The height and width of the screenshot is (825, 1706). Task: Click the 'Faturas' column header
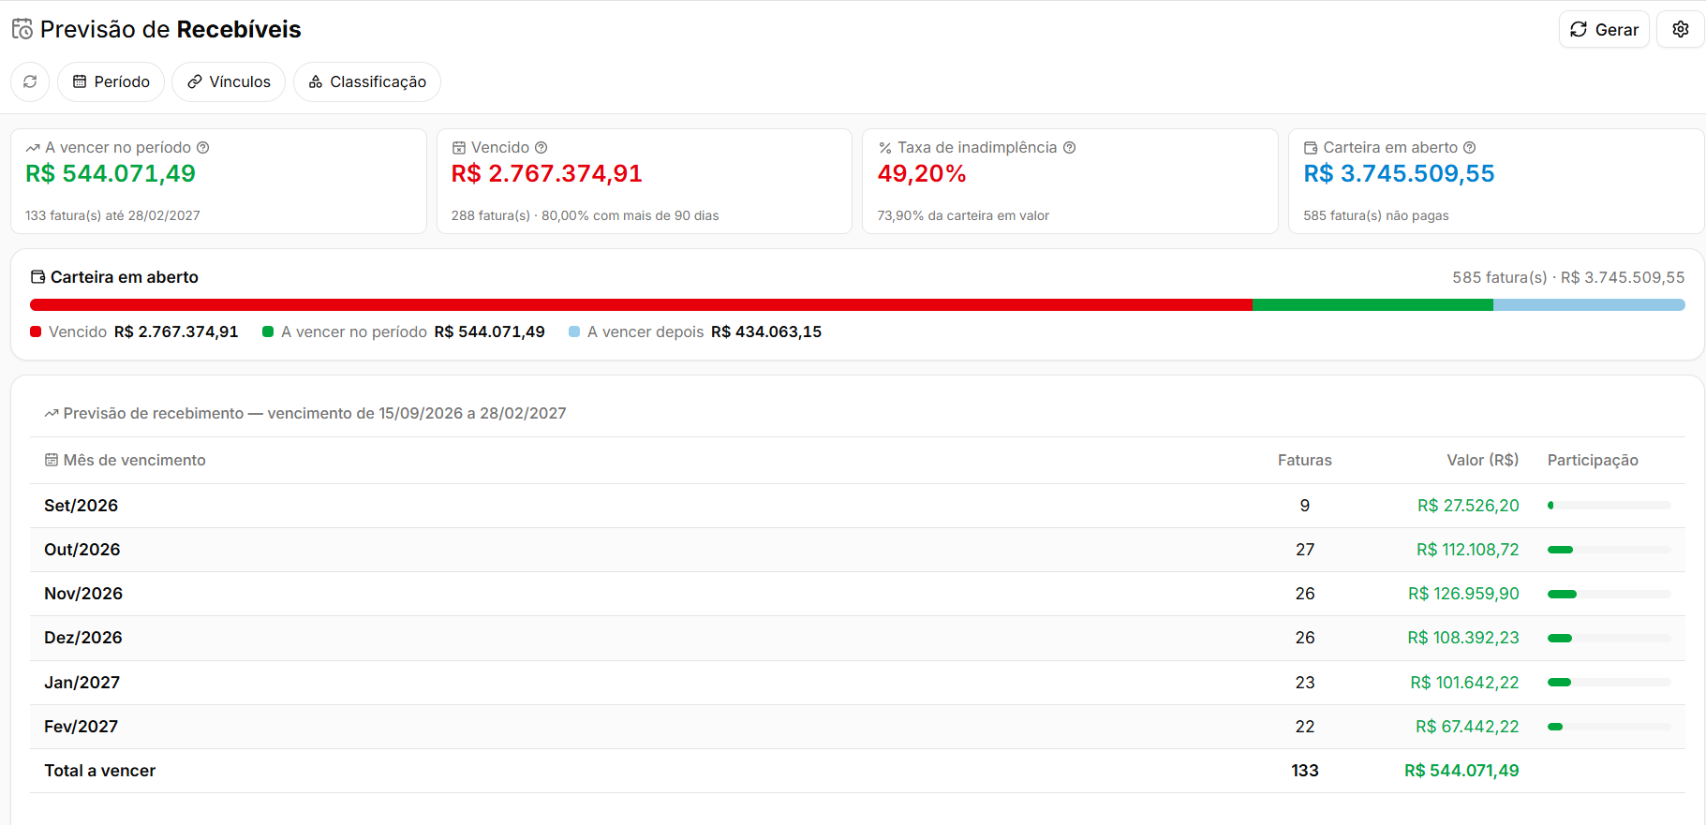pos(1305,460)
